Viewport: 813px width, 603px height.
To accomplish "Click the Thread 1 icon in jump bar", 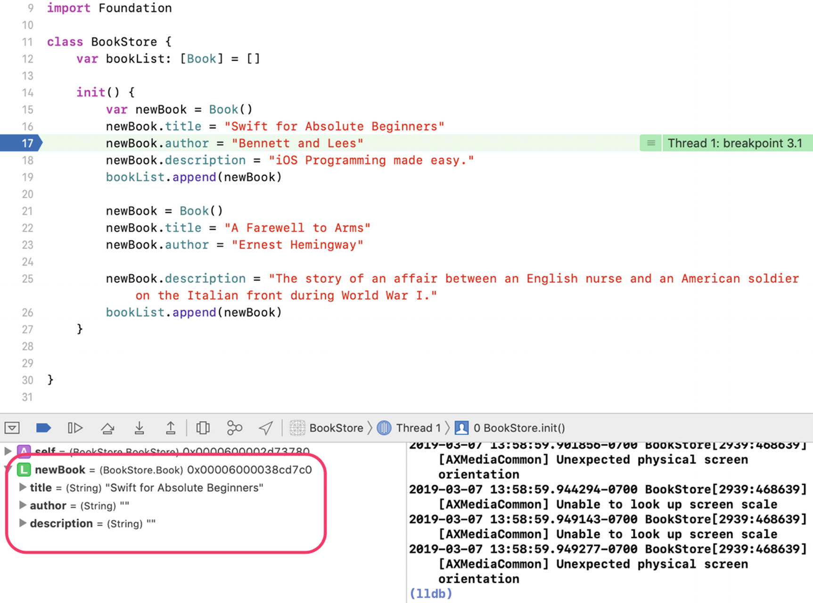I will pos(384,428).
